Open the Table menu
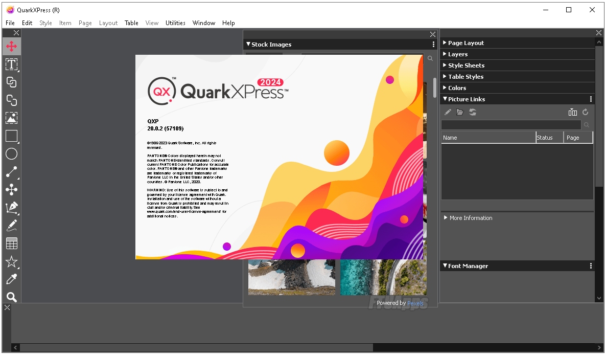The width and height of the screenshot is (605, 354). 131,23
